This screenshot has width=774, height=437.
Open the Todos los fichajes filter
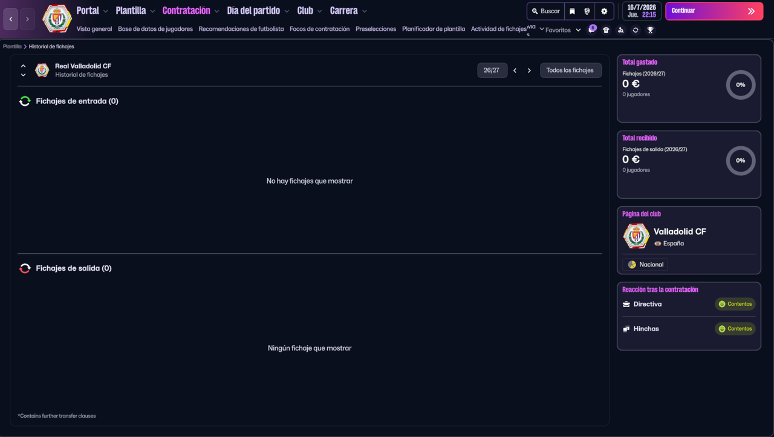pyautogui.click(x=570, y=70)
